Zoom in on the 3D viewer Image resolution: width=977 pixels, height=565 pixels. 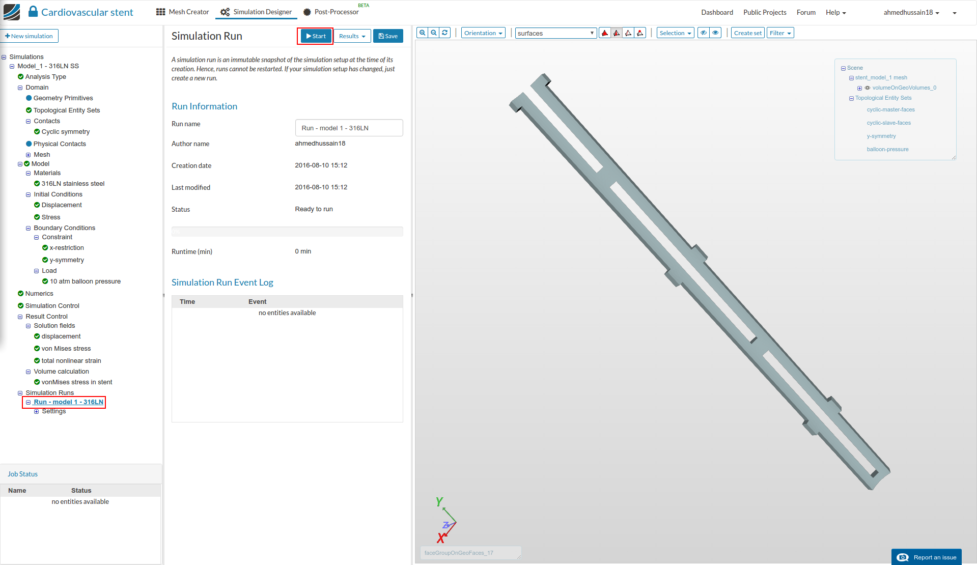coord(423,33)
